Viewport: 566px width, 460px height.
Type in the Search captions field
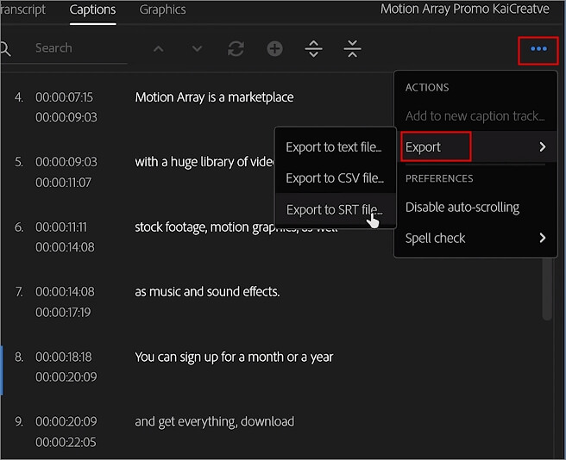click(79, 48)
